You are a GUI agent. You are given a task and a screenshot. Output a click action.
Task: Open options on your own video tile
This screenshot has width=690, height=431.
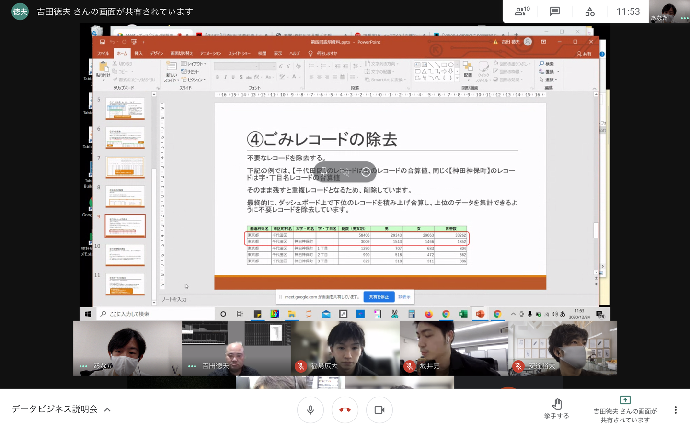(83, 366)
